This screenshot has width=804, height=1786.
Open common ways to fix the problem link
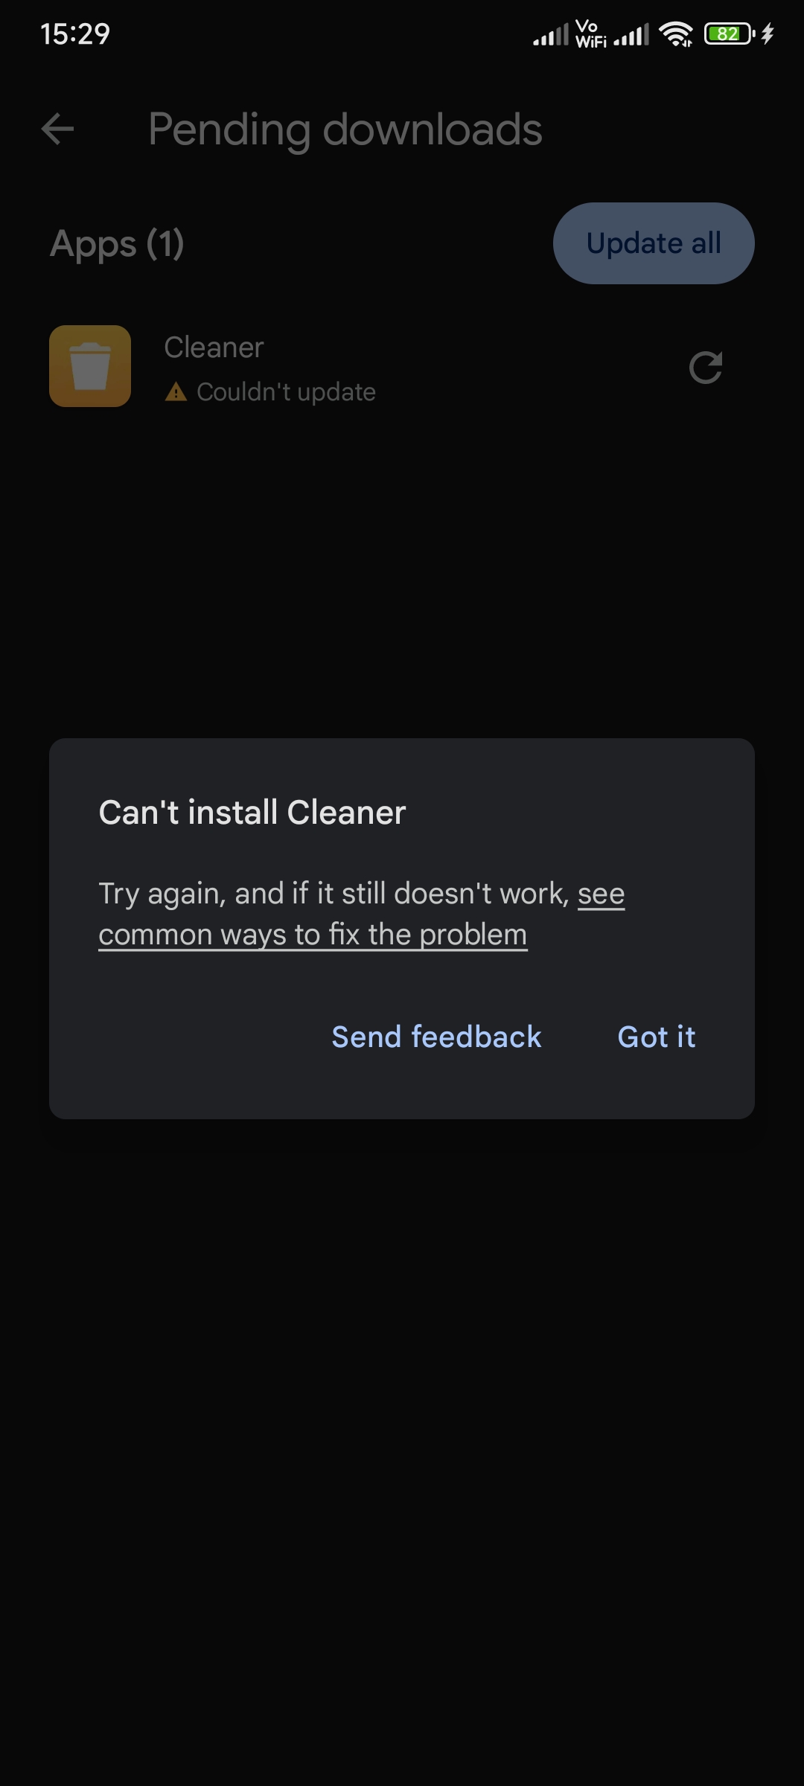tap(313, 935)
